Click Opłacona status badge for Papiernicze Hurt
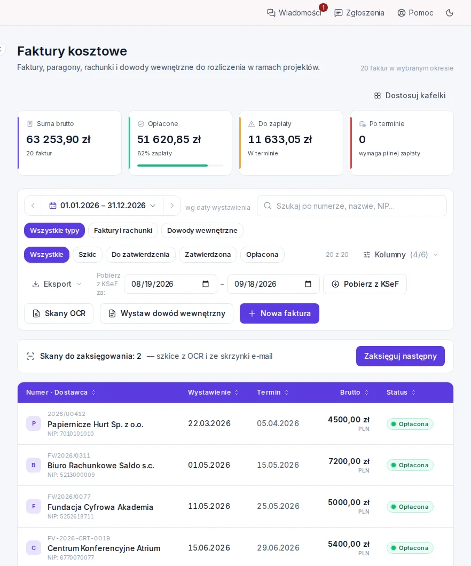Image resolution: width=471 pixels, height=566 pixels. (410, 424)
